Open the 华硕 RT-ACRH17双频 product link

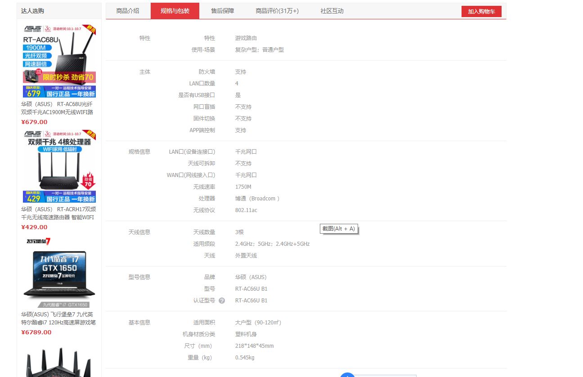pyautogui.click(x=58, y=213)
